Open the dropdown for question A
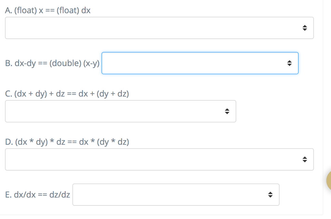Image resolution: width=331 pixels, height=219 pixels. (x=159, y=28)
